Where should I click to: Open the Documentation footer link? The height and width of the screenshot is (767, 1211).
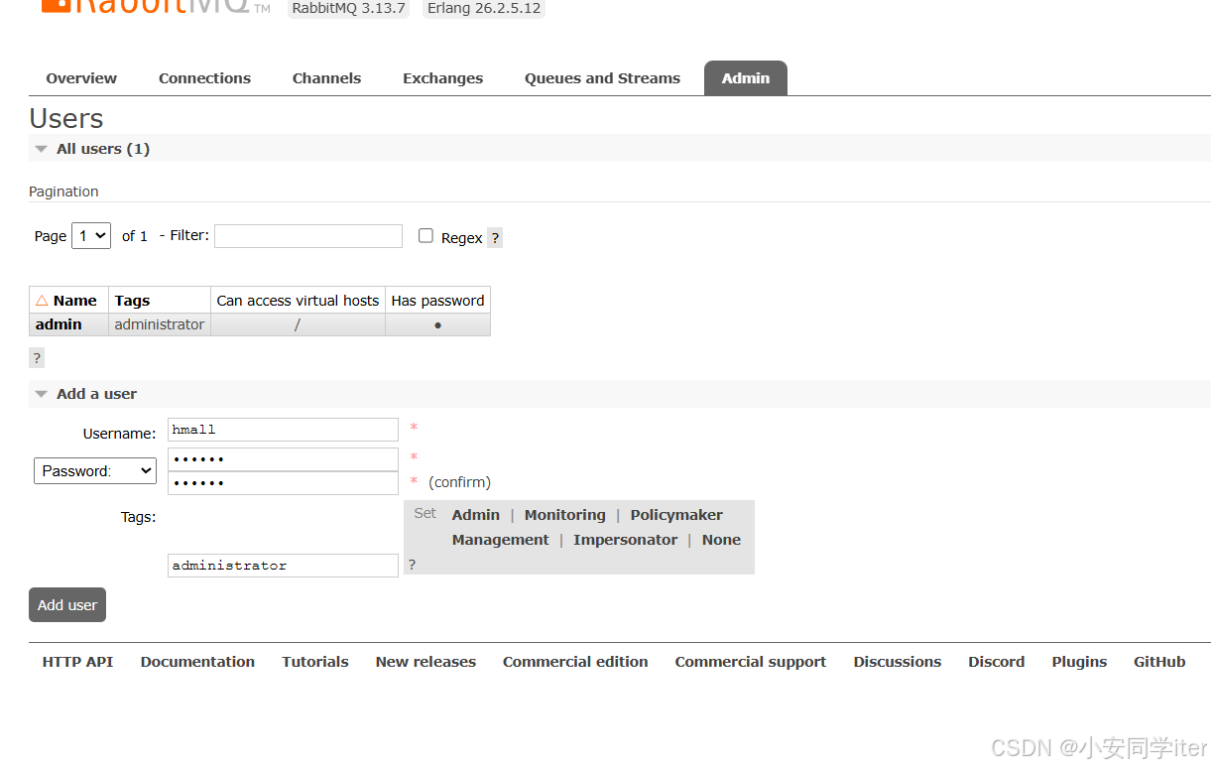pos(197,662)
